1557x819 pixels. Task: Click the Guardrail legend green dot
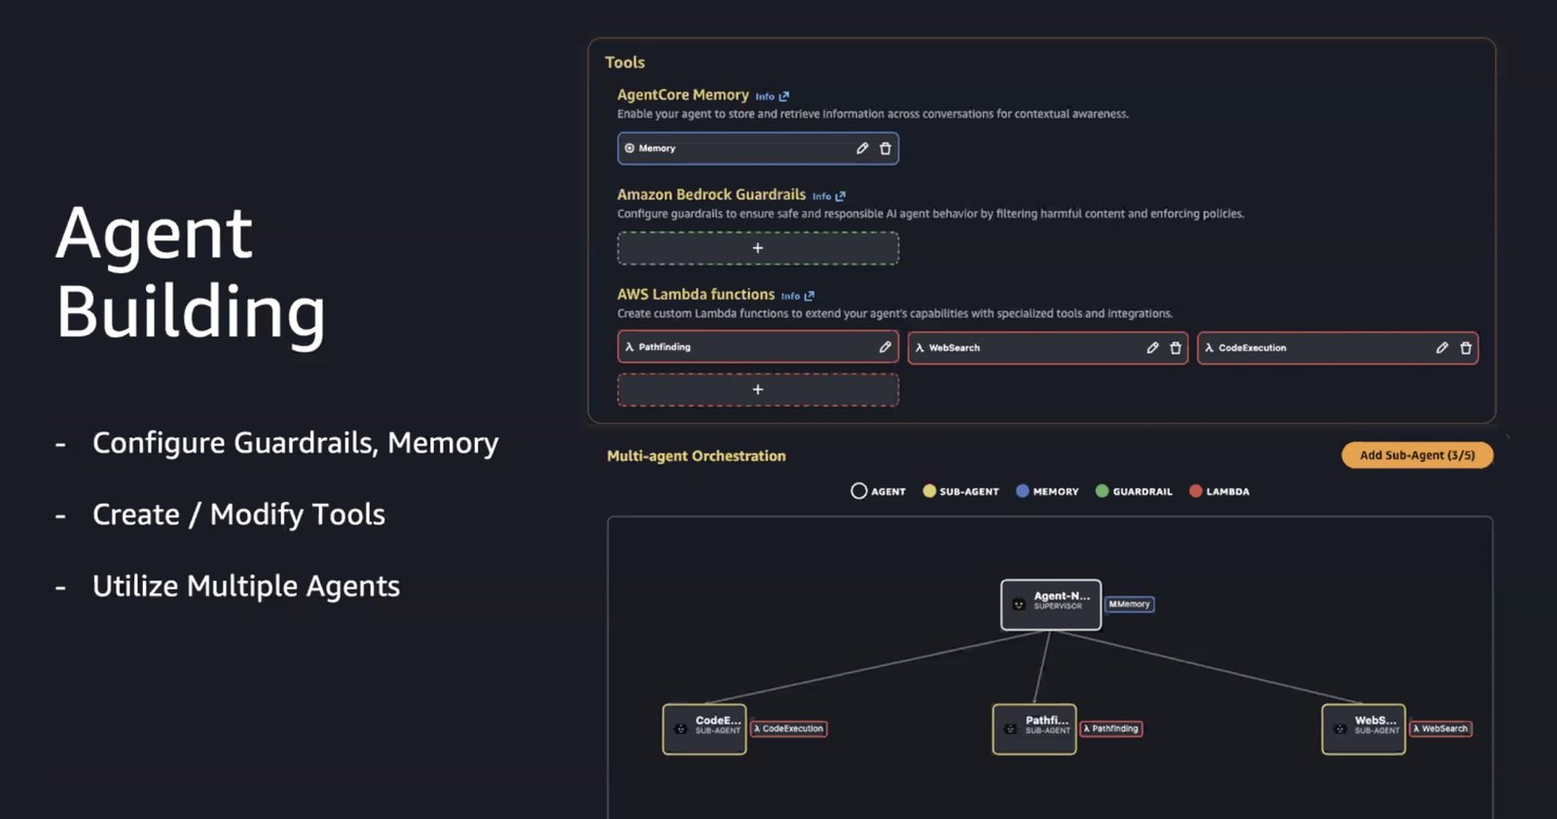pyautogui.click(x=1103, y=491)
